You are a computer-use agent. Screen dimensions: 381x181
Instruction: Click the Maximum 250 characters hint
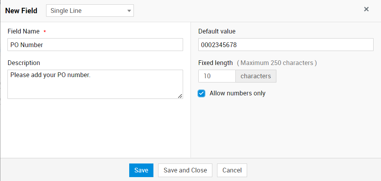277,63
